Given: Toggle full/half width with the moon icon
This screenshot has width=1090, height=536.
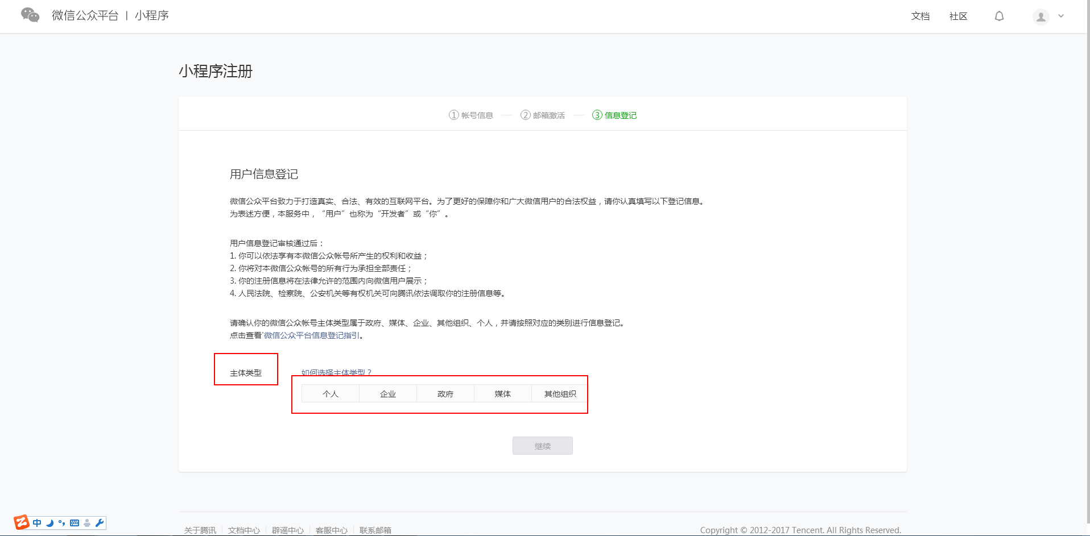Looking at the screenshot, I should tap(49, 522).
